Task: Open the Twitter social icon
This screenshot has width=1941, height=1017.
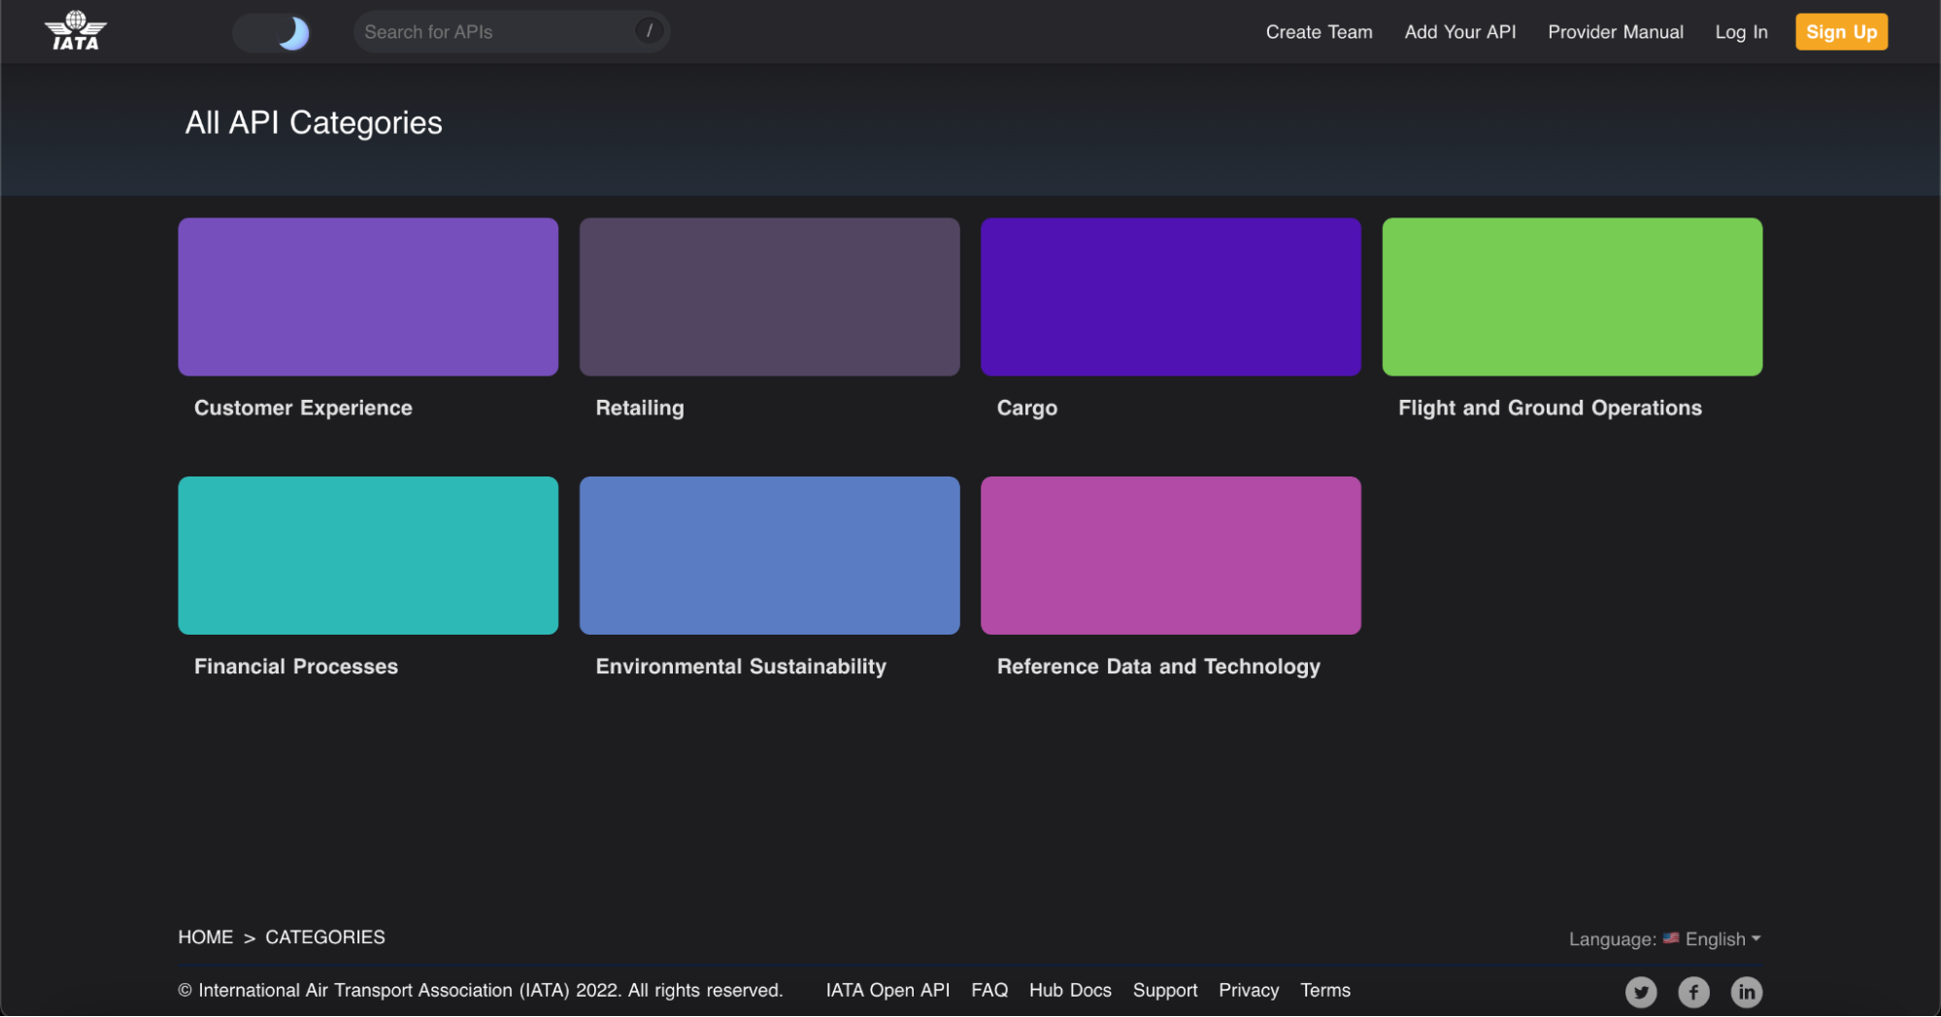Action: [1641, 992]
